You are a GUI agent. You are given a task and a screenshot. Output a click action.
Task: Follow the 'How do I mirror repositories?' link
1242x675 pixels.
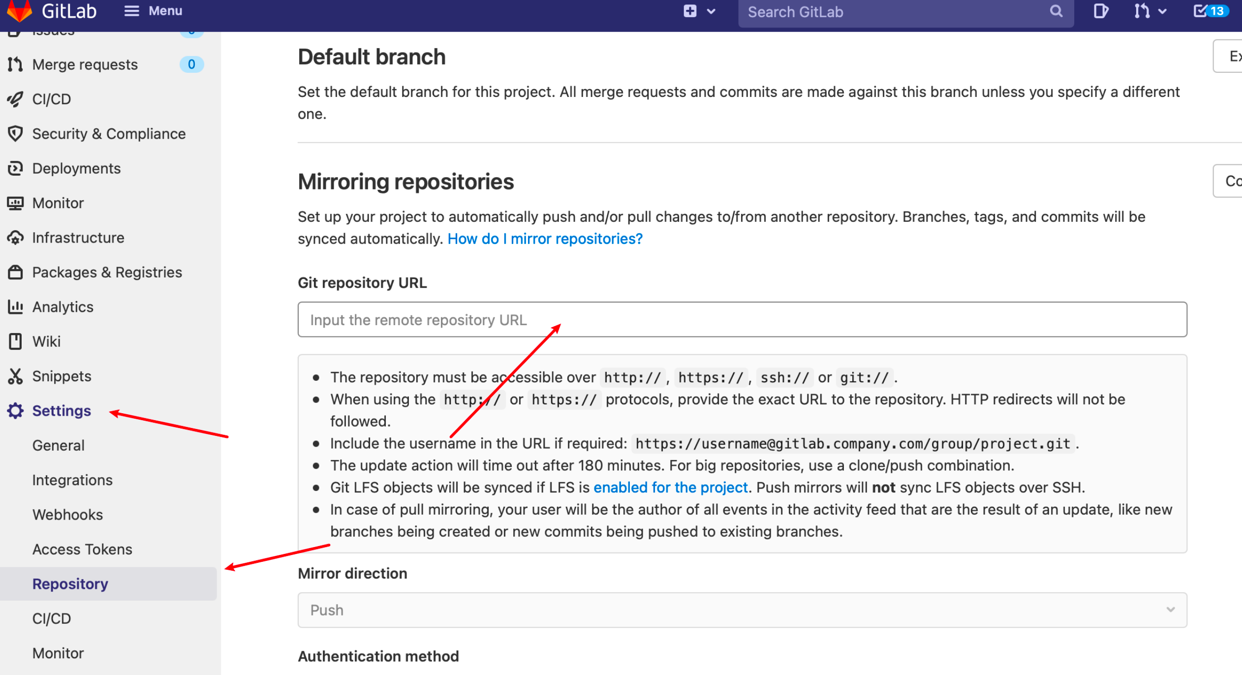[545, 239]
